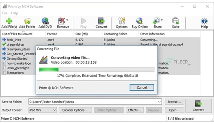Click the Prism logo in Converting File dialog
Screen dimensions: 214x124
pos(44,60)
